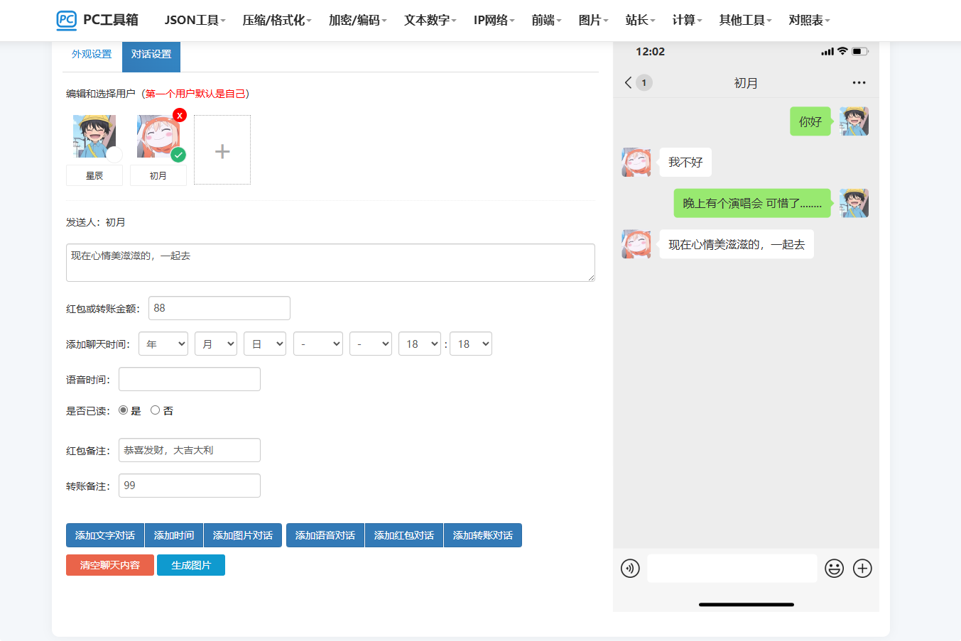961x641 pixels.
Task: Remove 初月 user with red X badge
Action: click(180, 115)
